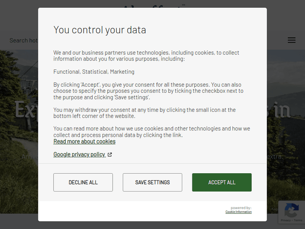305x229 pixels.
Task: Open the hamburger menu icon
Action: pyautogui.click(x=292, y=40)
